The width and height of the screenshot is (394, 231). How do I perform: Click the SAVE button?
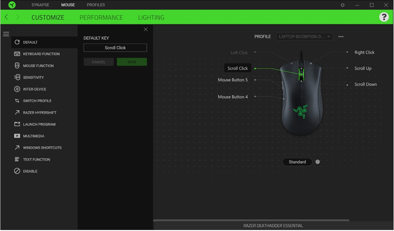(132, 62)
